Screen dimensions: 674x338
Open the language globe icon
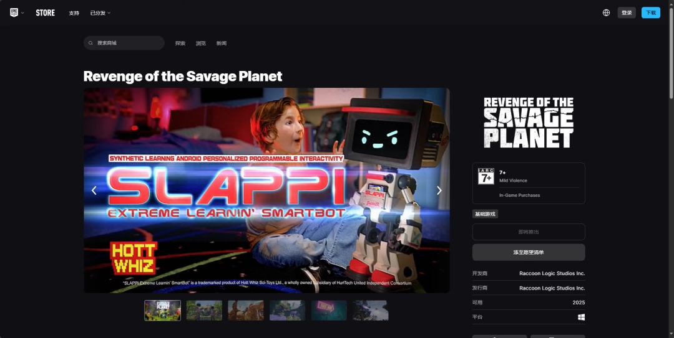coord(606,12)
